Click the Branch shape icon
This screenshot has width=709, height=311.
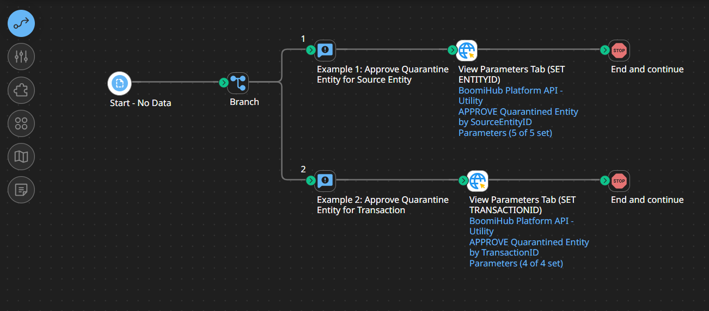click(238, 83)
